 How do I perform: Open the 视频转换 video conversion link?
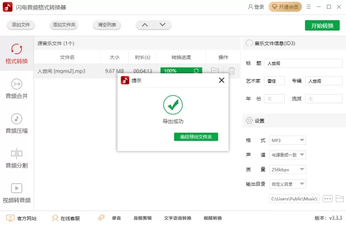point(212,218)
